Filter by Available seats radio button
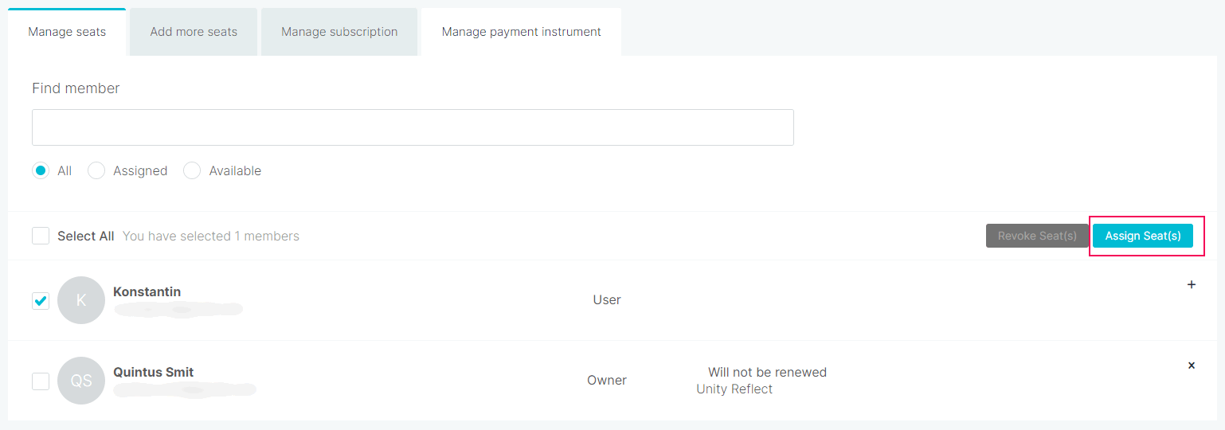The height and width of the screenshot is (430, 1225). 192,170
